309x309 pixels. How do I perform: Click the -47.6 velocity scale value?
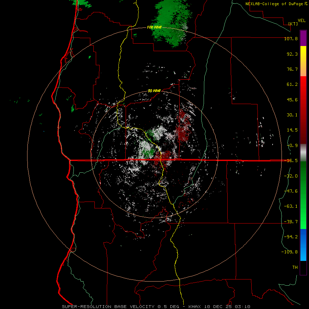pos(291,191)
